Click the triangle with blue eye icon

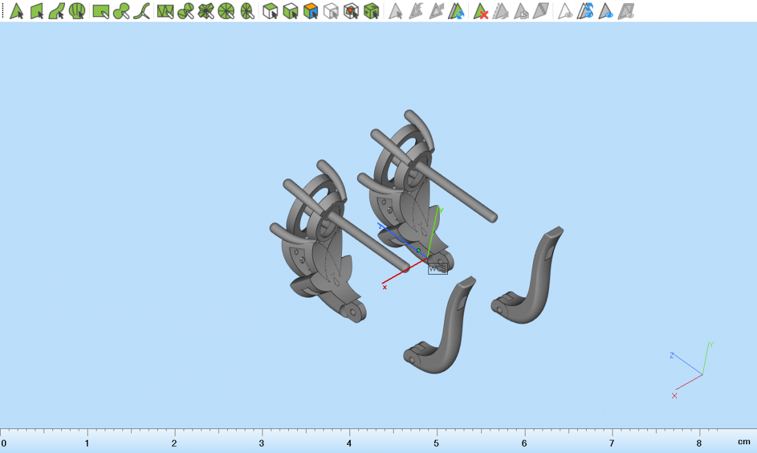[x=607, y=11]
